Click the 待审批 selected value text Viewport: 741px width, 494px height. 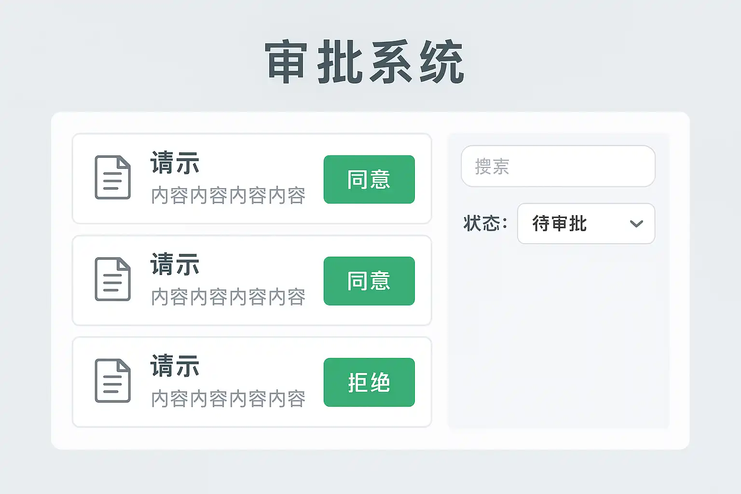(560, 224)
